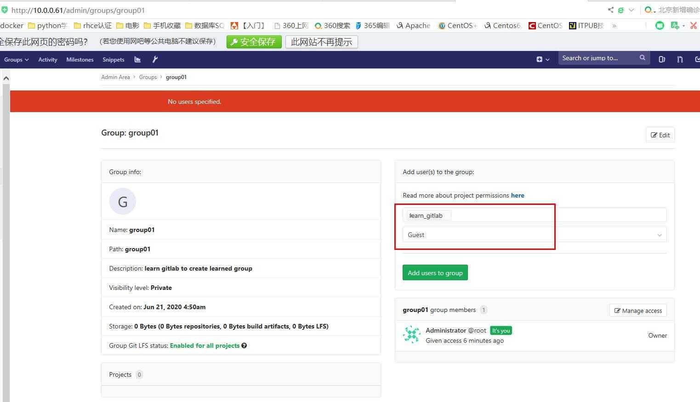Screen dimensions: 700x402
Task: Open 'Enabled for all projects' link
Action: click(205, 345)
